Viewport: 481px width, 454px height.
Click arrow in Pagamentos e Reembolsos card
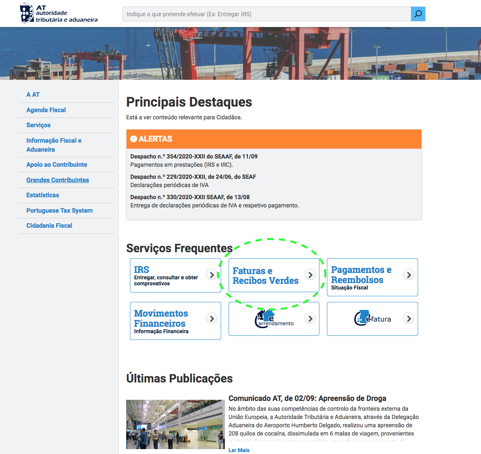pos(409,275)
